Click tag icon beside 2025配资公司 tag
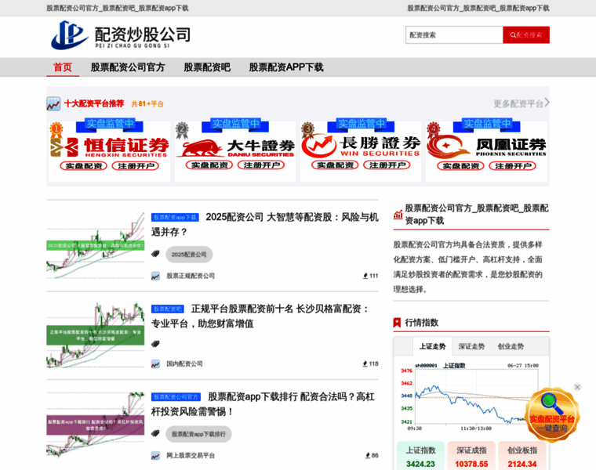 (155, 254)
